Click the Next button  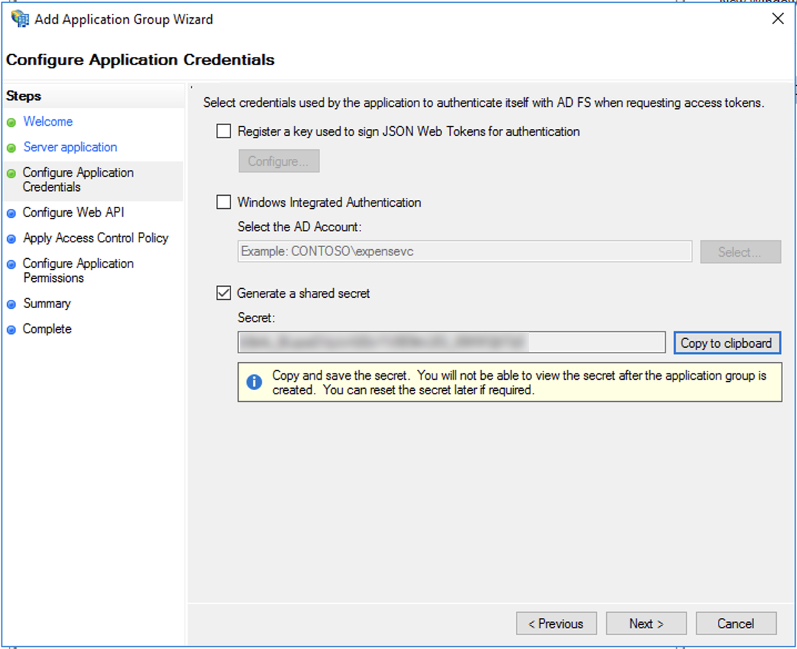[x=646, y=623]
